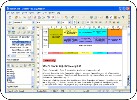137x100 pixels.
Task: Click the Open file folder icon
Action: click(x=16, y=17)
